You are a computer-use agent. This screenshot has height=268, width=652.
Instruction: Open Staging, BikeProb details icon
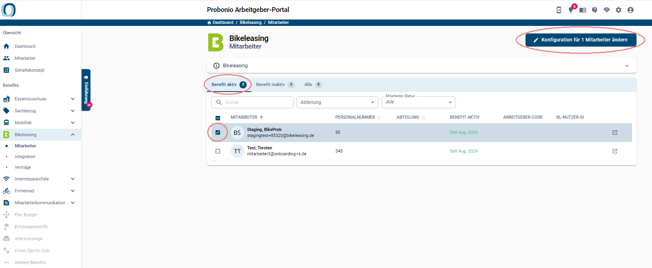point(615,133)
